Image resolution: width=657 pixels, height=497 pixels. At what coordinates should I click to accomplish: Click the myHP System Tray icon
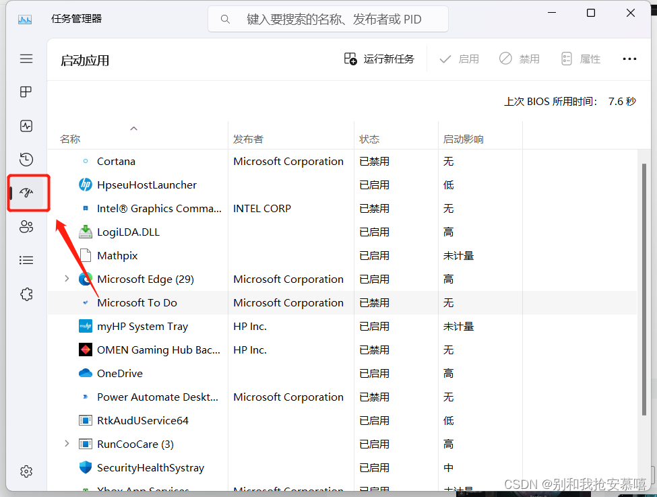tap(86, 326)
